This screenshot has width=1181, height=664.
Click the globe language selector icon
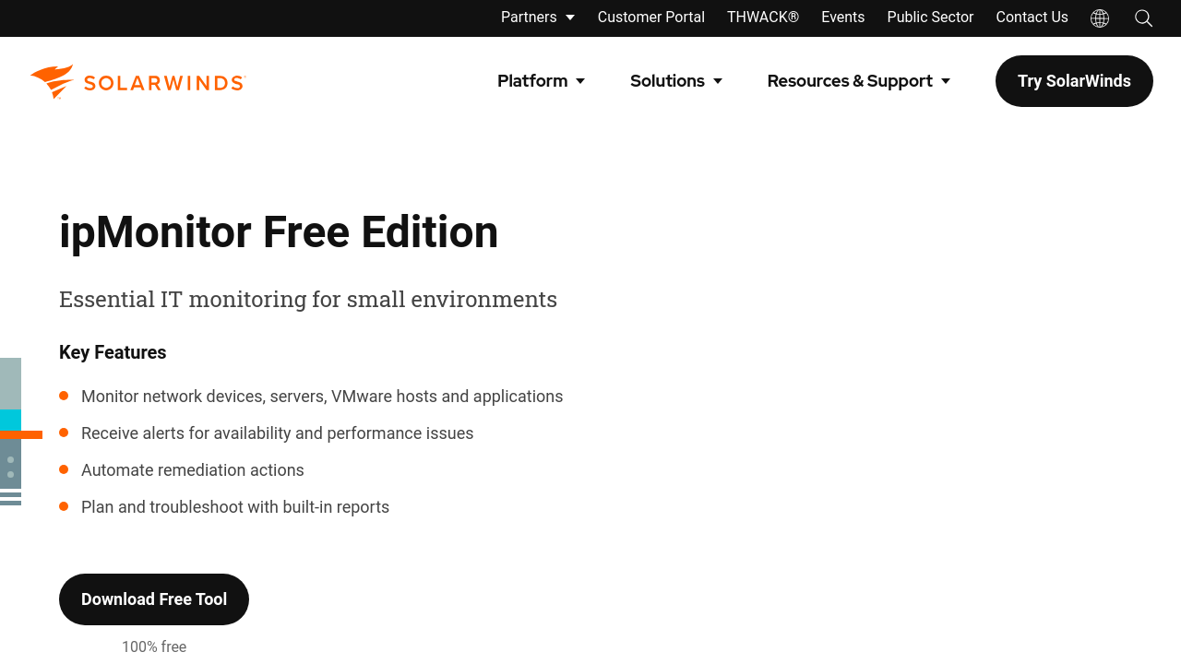1099,18
